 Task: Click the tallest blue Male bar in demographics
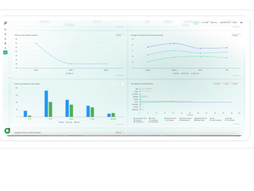point(46,104)
